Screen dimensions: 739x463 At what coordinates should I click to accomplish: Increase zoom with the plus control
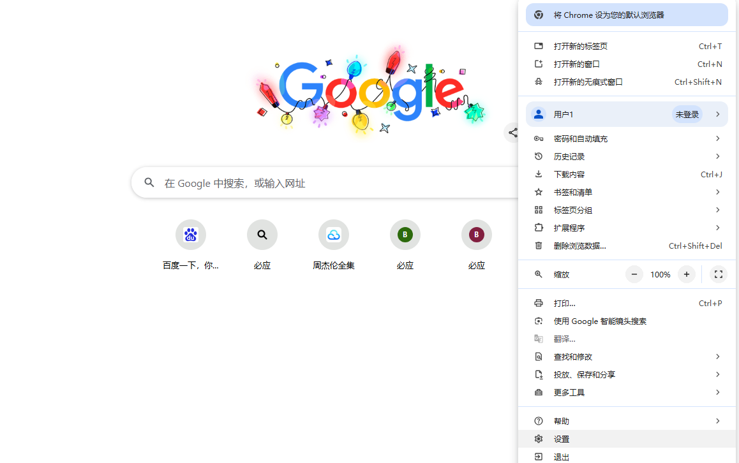[x=686, y=274]
